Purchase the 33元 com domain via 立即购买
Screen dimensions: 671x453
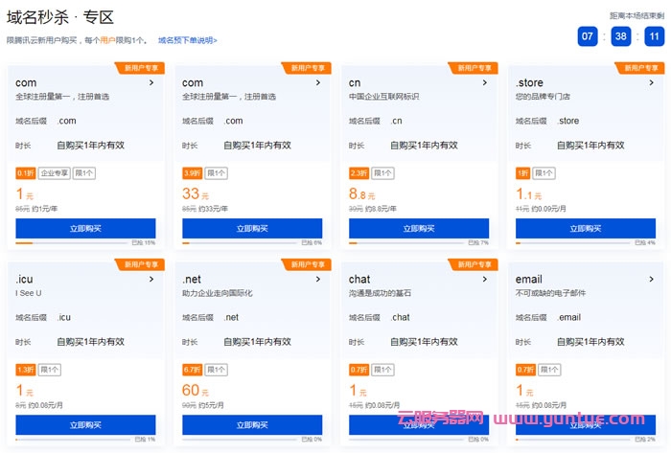(252, 229)
